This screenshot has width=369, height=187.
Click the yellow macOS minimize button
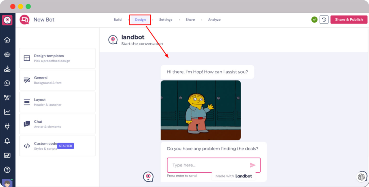click(x=21, y=6)
